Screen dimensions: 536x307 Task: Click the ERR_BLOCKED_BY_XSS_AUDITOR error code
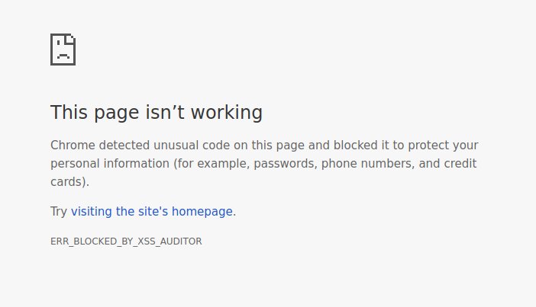click(x=126, y=241)
